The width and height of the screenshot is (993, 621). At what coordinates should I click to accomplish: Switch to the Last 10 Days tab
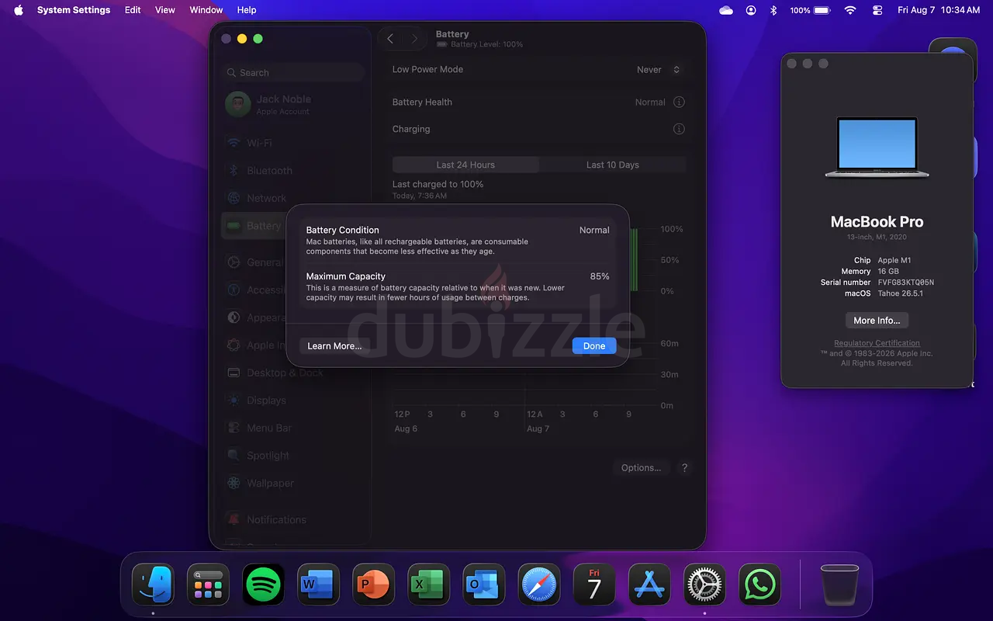(613, 165)
